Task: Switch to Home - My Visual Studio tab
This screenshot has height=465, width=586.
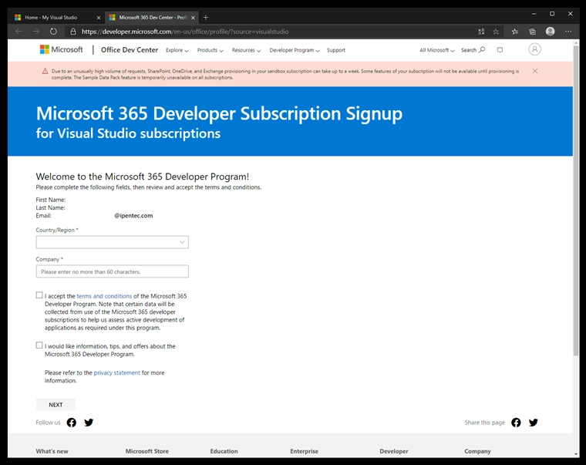Action: coord(52,17)
